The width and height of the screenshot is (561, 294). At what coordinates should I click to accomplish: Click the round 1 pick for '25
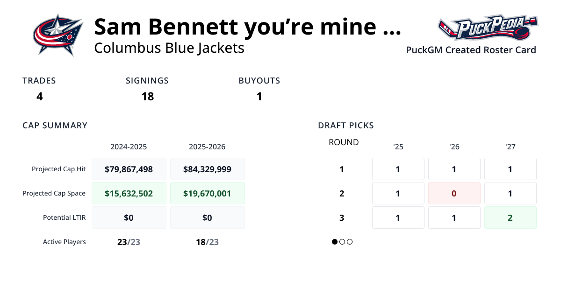398,169
